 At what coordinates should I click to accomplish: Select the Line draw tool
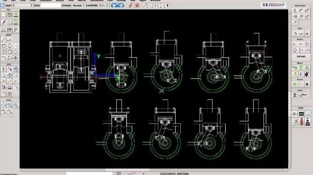pyautogui.click(x=4, y=39)
